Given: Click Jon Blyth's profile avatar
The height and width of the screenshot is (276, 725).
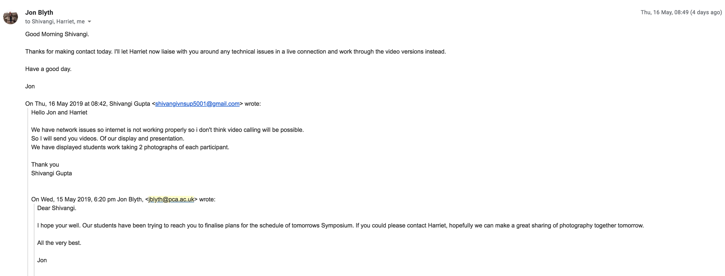Looking at the screenshot, I should pos(11,17).
